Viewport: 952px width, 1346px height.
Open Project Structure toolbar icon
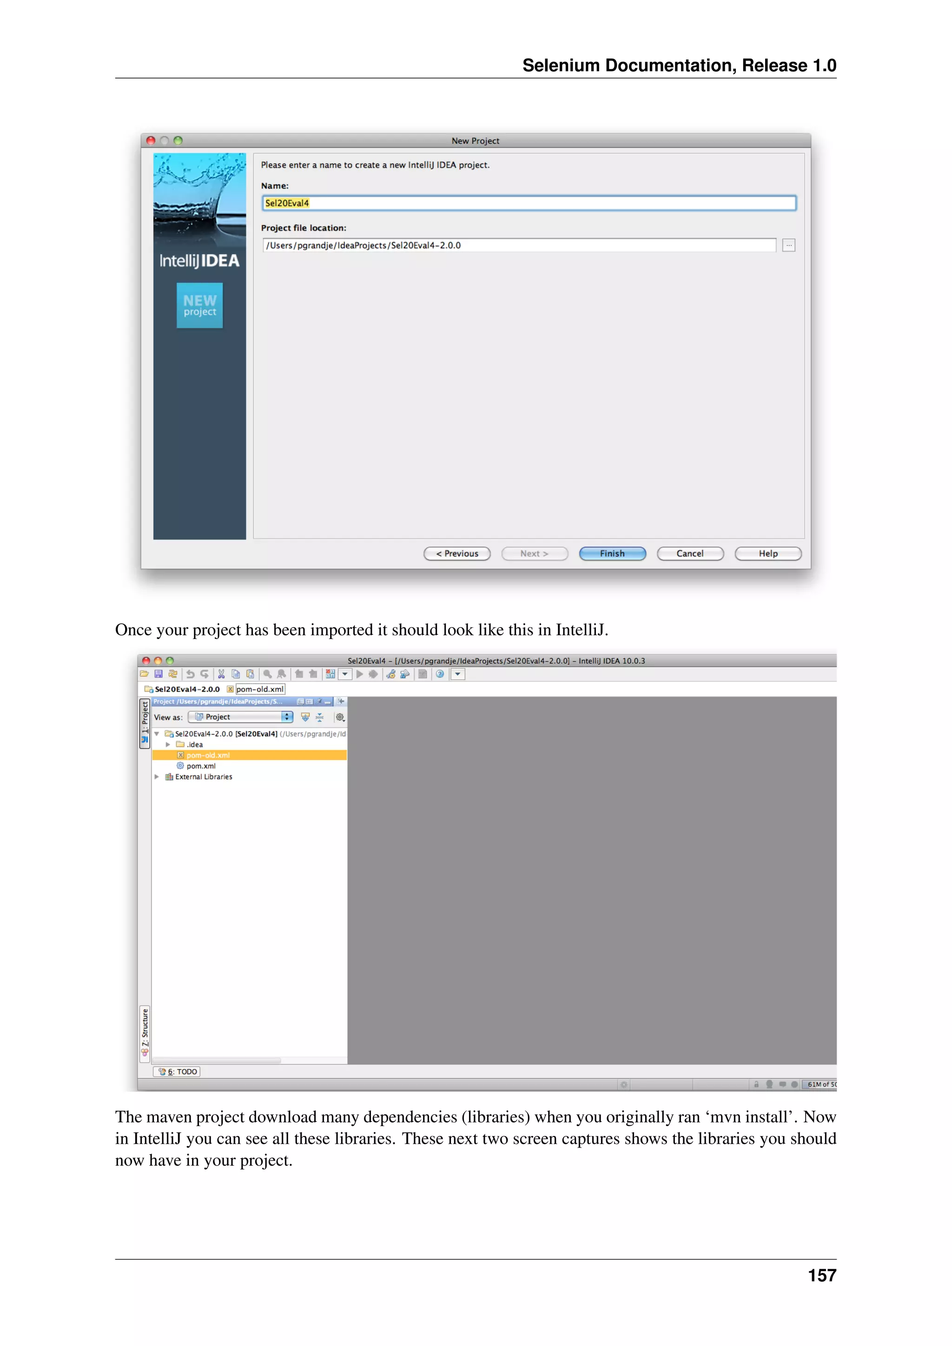405,674
